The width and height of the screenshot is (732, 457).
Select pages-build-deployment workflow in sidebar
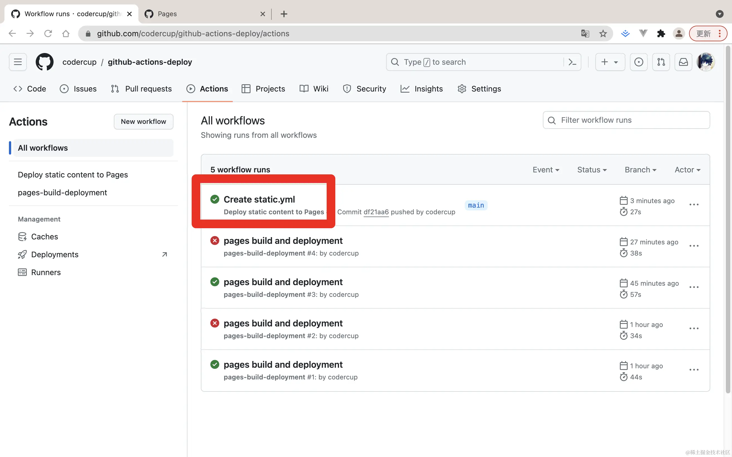pyautogui.click(x=62, y=193)
